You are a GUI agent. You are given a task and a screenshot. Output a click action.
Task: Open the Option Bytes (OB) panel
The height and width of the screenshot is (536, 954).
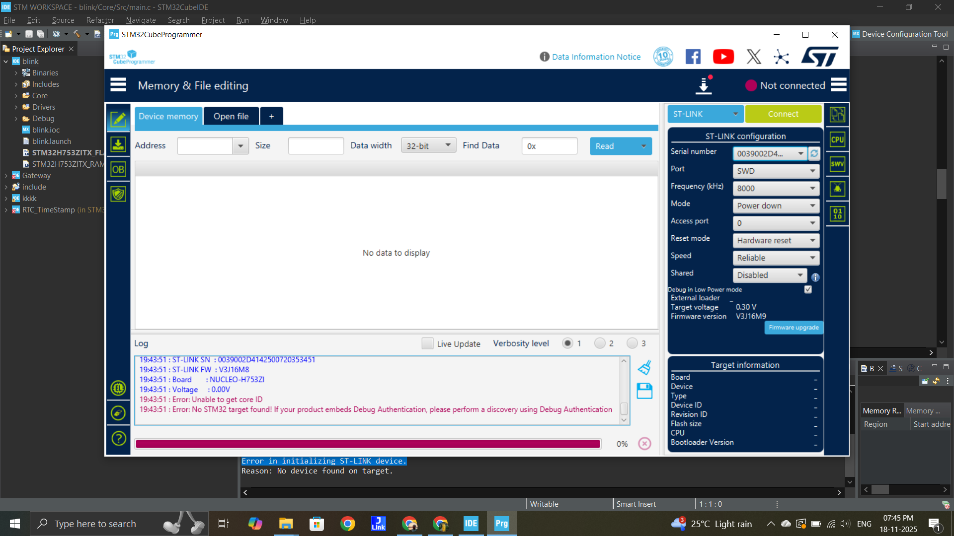[118, 170]
